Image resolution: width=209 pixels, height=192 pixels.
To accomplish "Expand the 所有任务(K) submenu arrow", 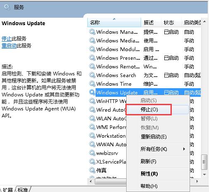I will pos(184,149).
